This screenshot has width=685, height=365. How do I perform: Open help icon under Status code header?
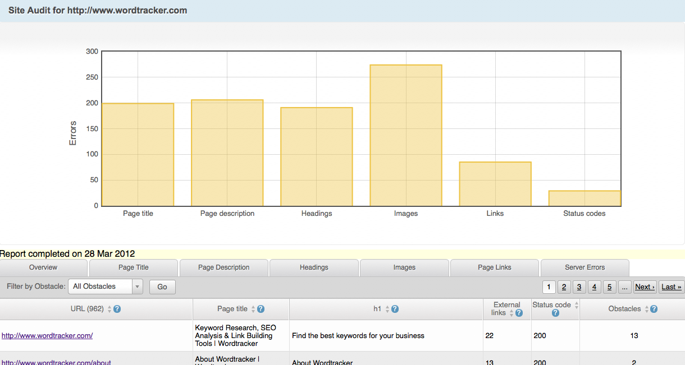coord(555,313)
